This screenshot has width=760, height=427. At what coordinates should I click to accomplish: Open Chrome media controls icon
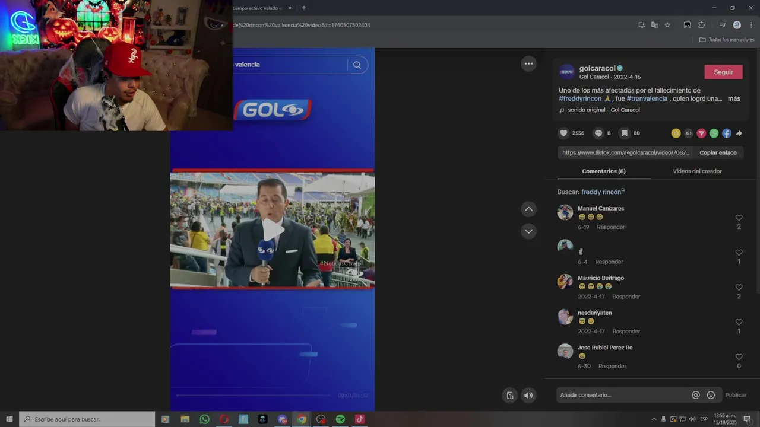coord(723,25)
